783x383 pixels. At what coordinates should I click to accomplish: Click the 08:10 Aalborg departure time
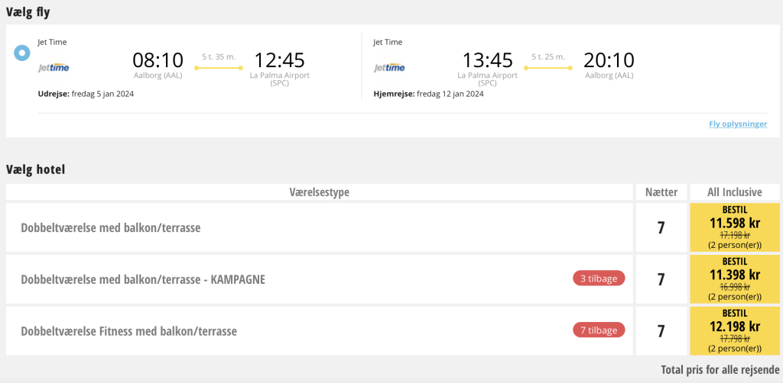[x=158, y=60]
